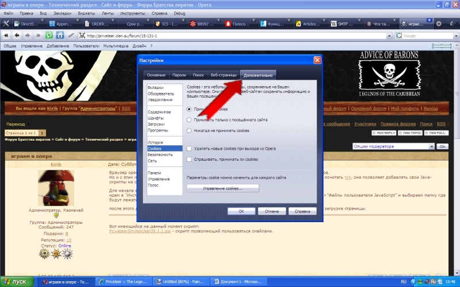This screenshot has width=460, height=287.
Task: Select Вкладки in settings list
Action: [x=155, y=88]
